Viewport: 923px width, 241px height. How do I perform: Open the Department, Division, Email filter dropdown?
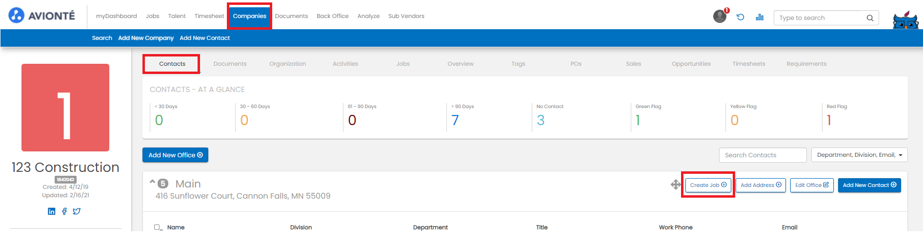pyautogui.click(x=859, y=155)
